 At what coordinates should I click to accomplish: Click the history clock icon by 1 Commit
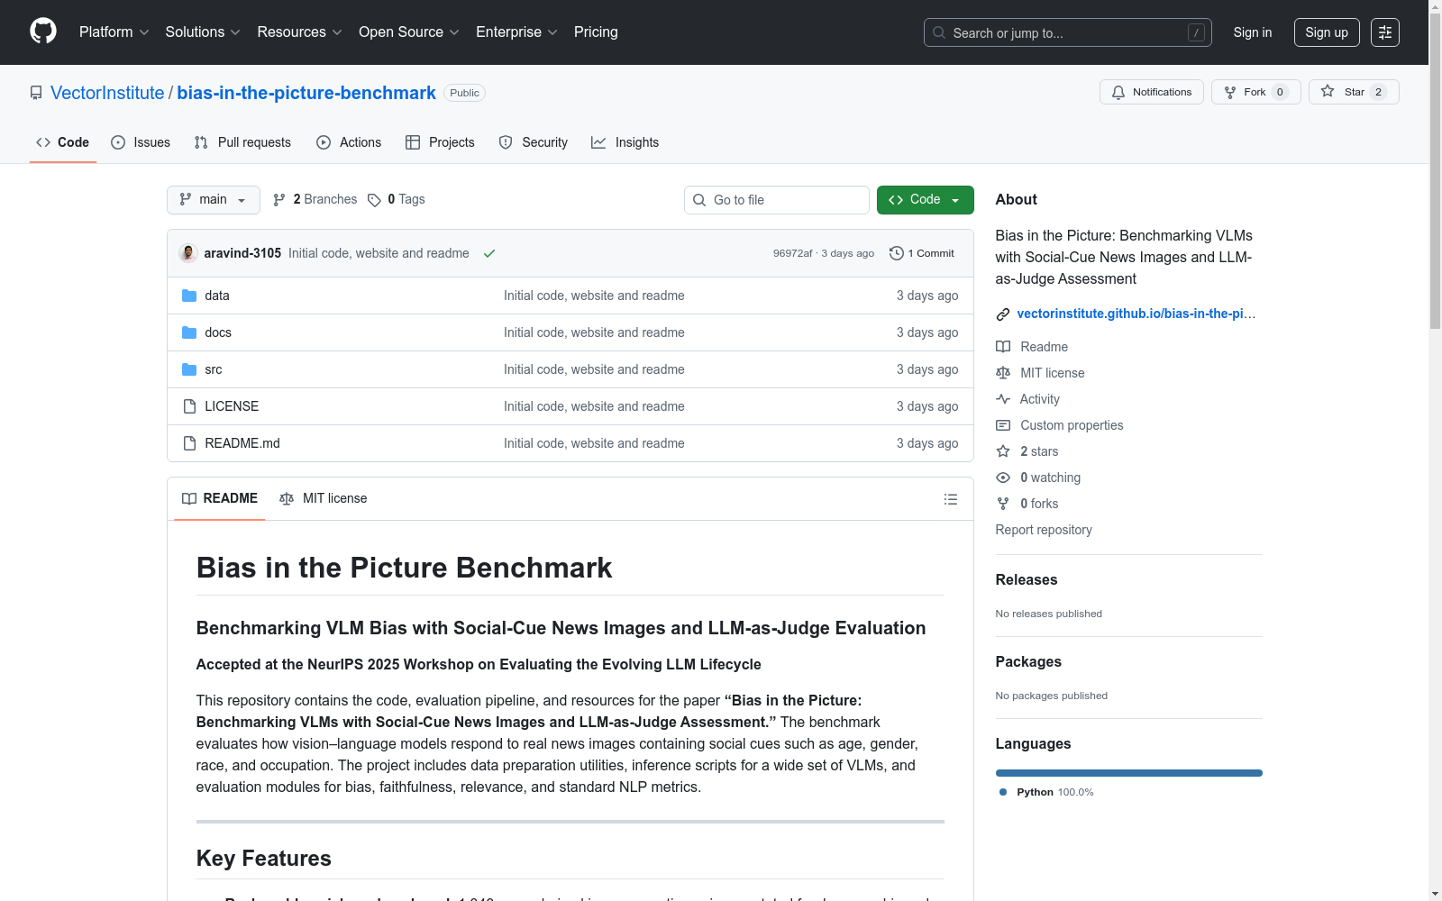click(896, 253)
